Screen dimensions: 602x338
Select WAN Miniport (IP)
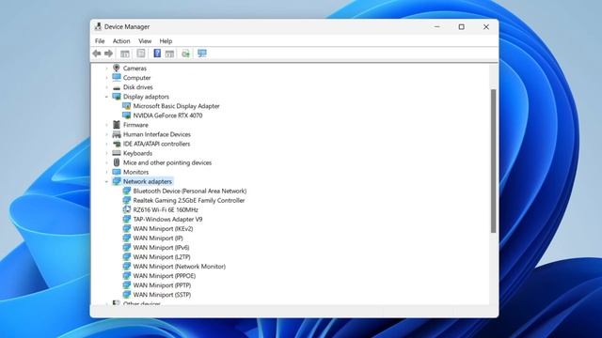pos(158,238)
